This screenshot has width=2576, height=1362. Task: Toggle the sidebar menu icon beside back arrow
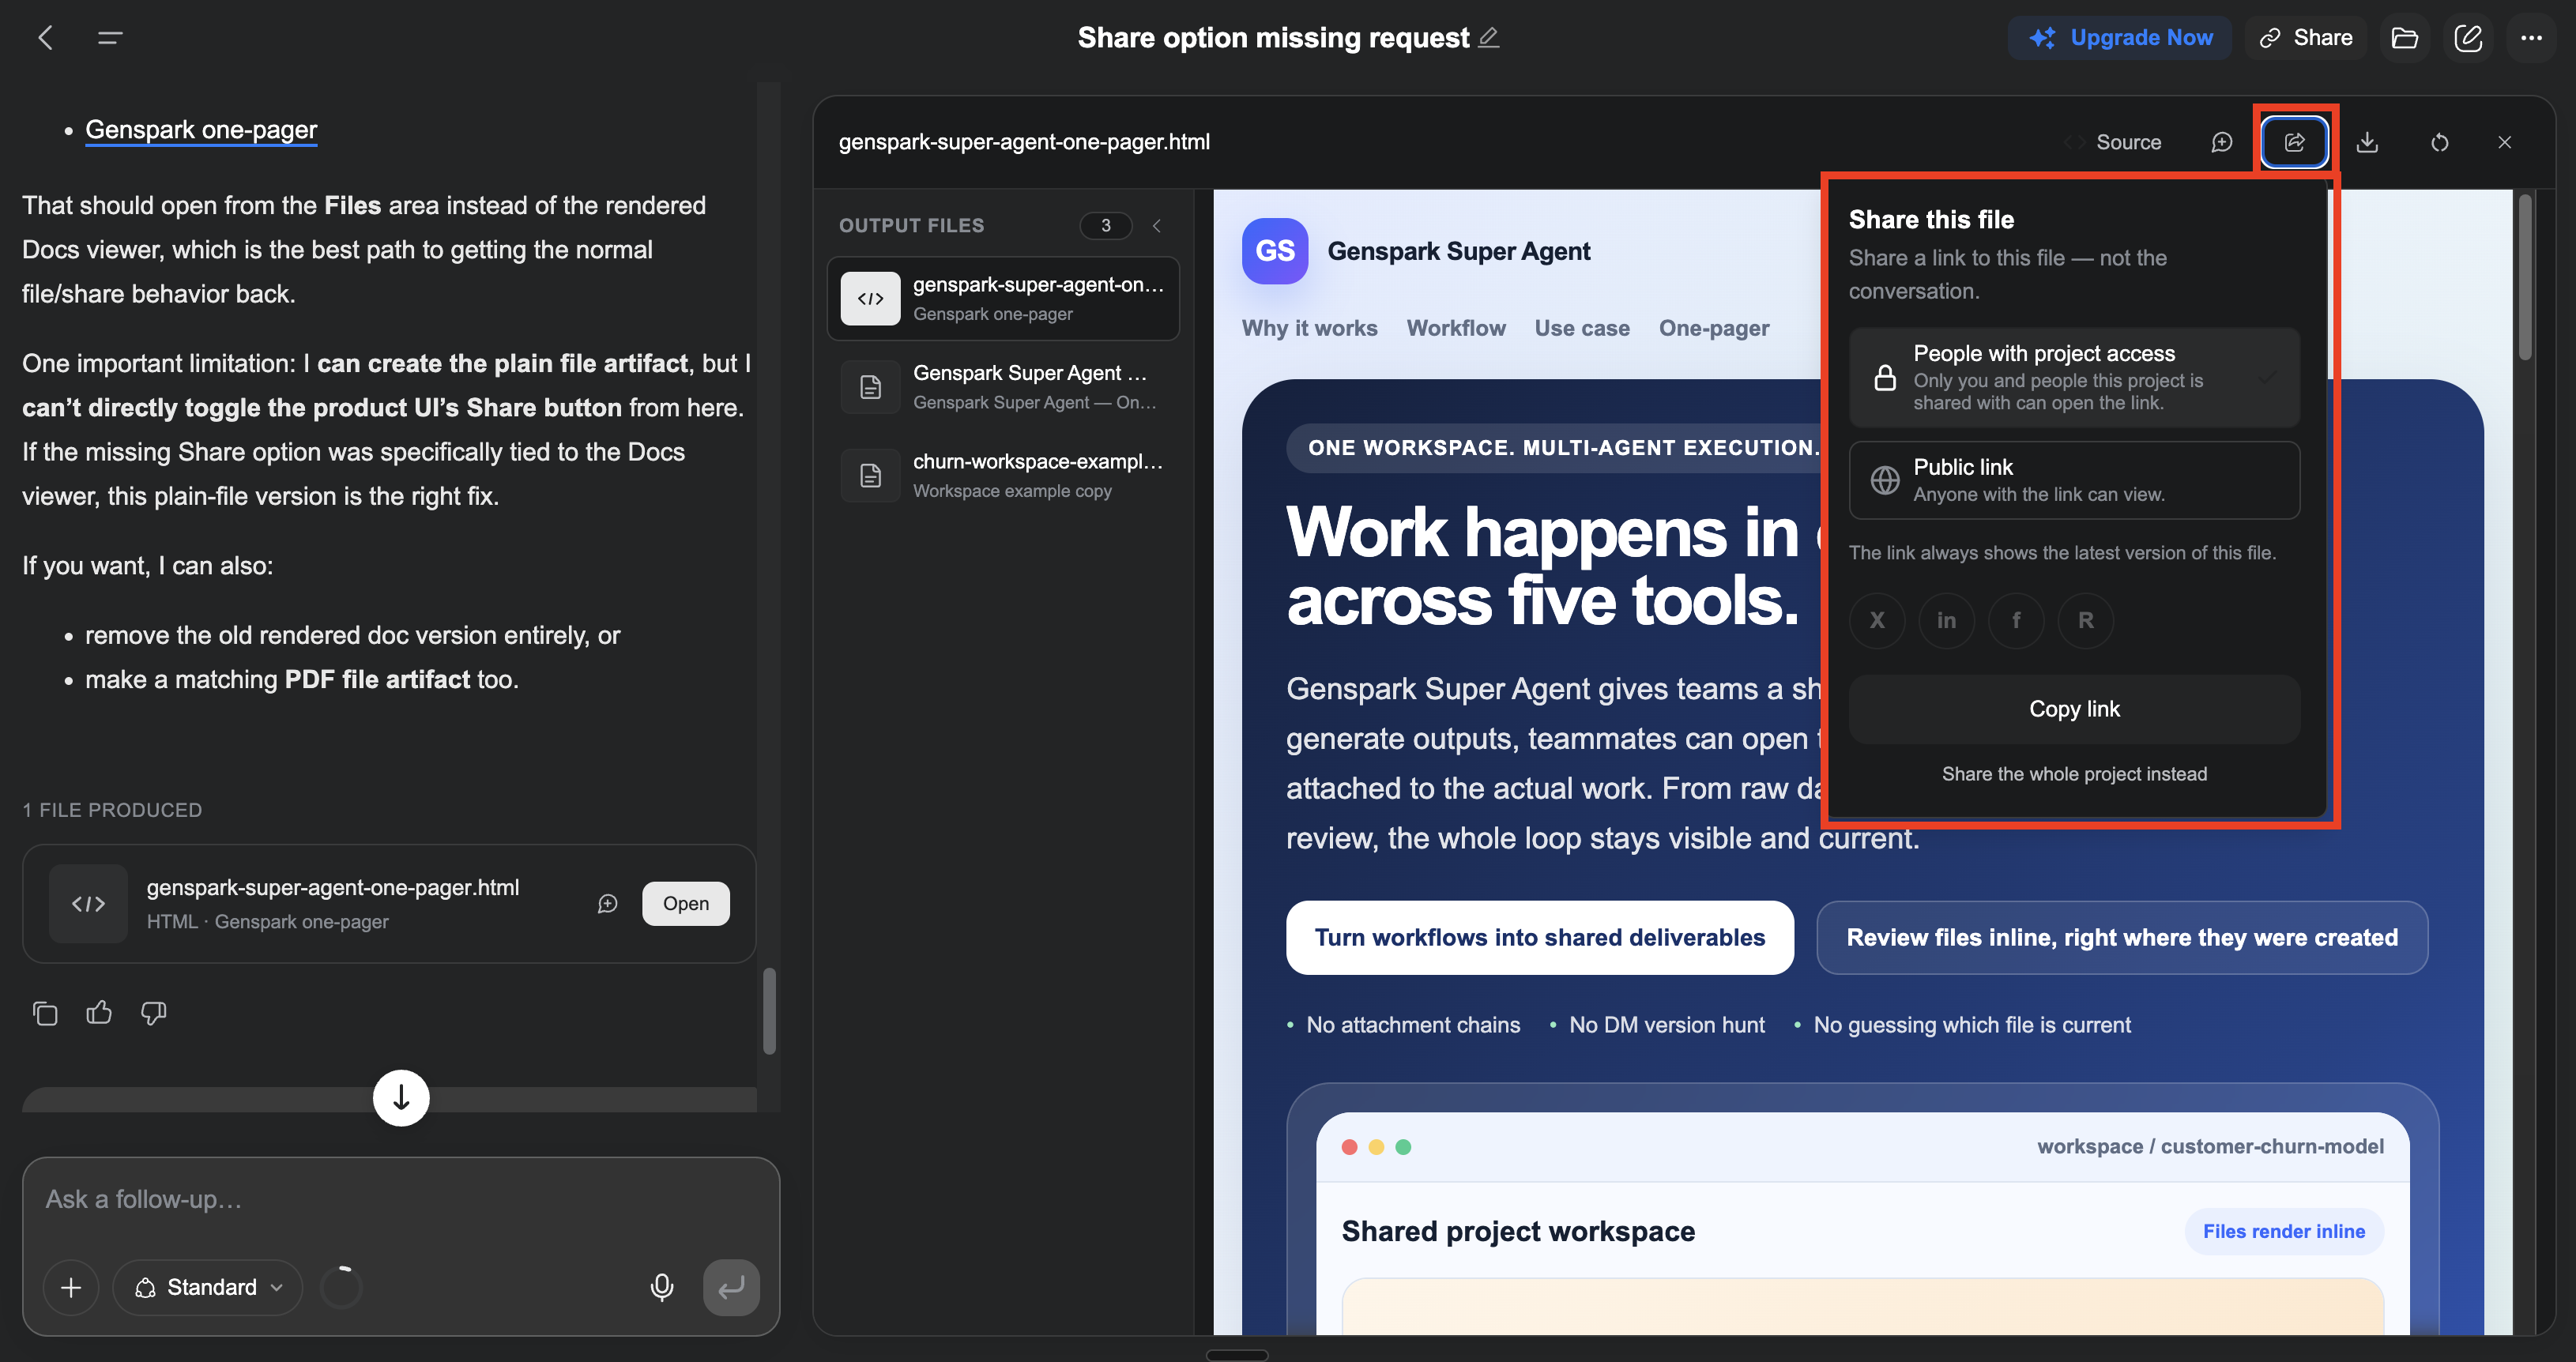click(x=110, y=38)
